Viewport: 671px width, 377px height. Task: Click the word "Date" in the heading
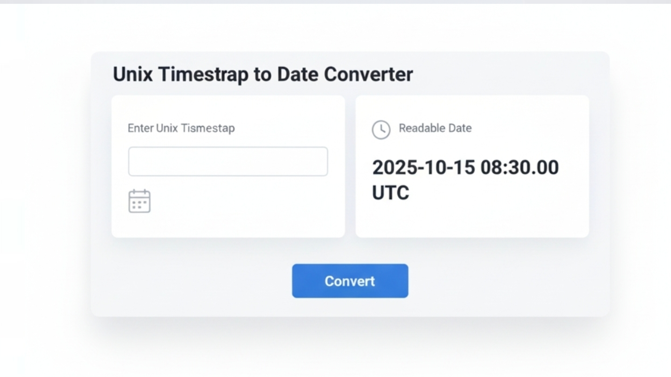point(297,74)
